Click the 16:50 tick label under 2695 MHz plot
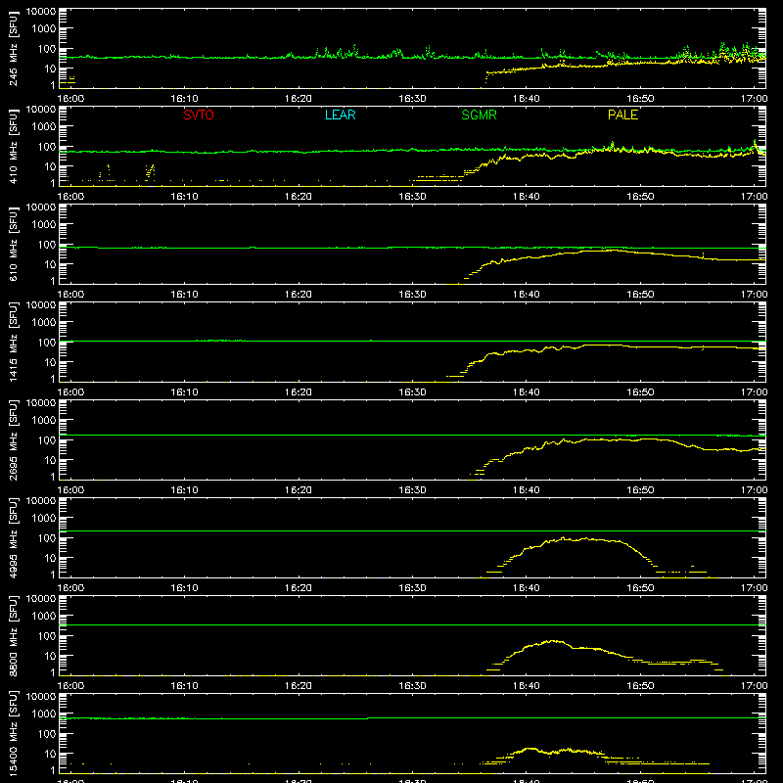This screenshot has height=783, width=783. 641,490
